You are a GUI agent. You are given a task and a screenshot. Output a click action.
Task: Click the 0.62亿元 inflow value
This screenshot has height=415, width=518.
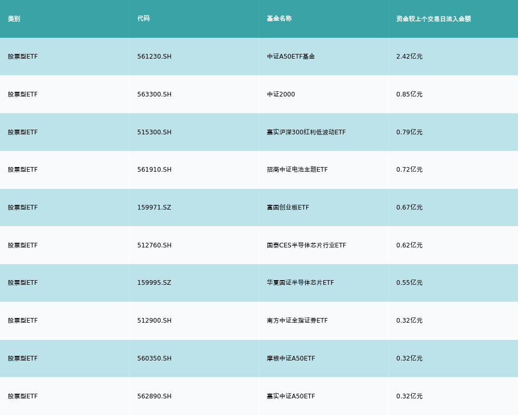point(409,245)
